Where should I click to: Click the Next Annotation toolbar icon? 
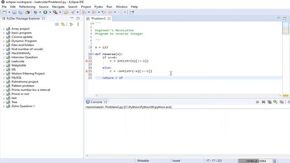[x=83, y=12]
